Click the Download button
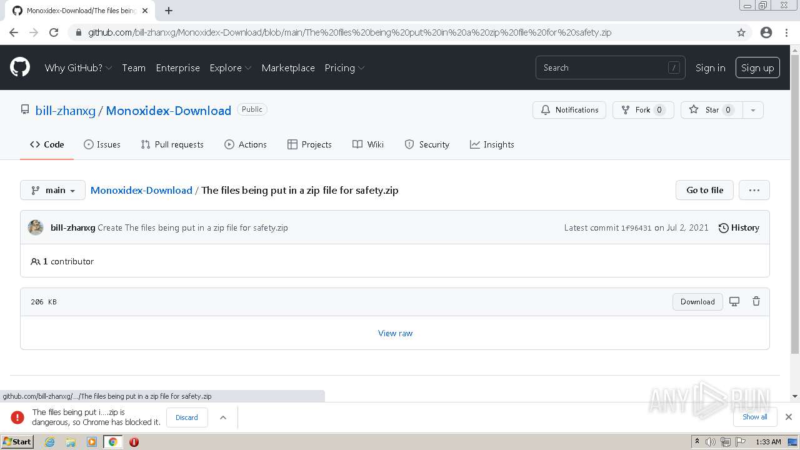Image resolution: width=800 pixels, height=450 pixels. pyautogui.click(x=697, y=301)
